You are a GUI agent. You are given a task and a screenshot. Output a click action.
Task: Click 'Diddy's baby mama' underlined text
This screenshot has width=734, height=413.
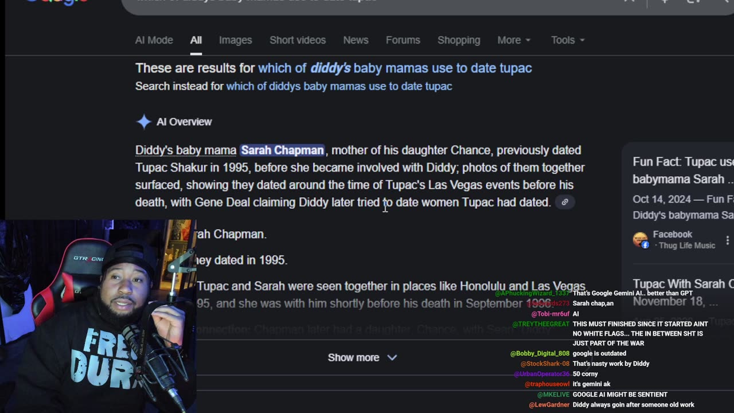pos(186,150)
